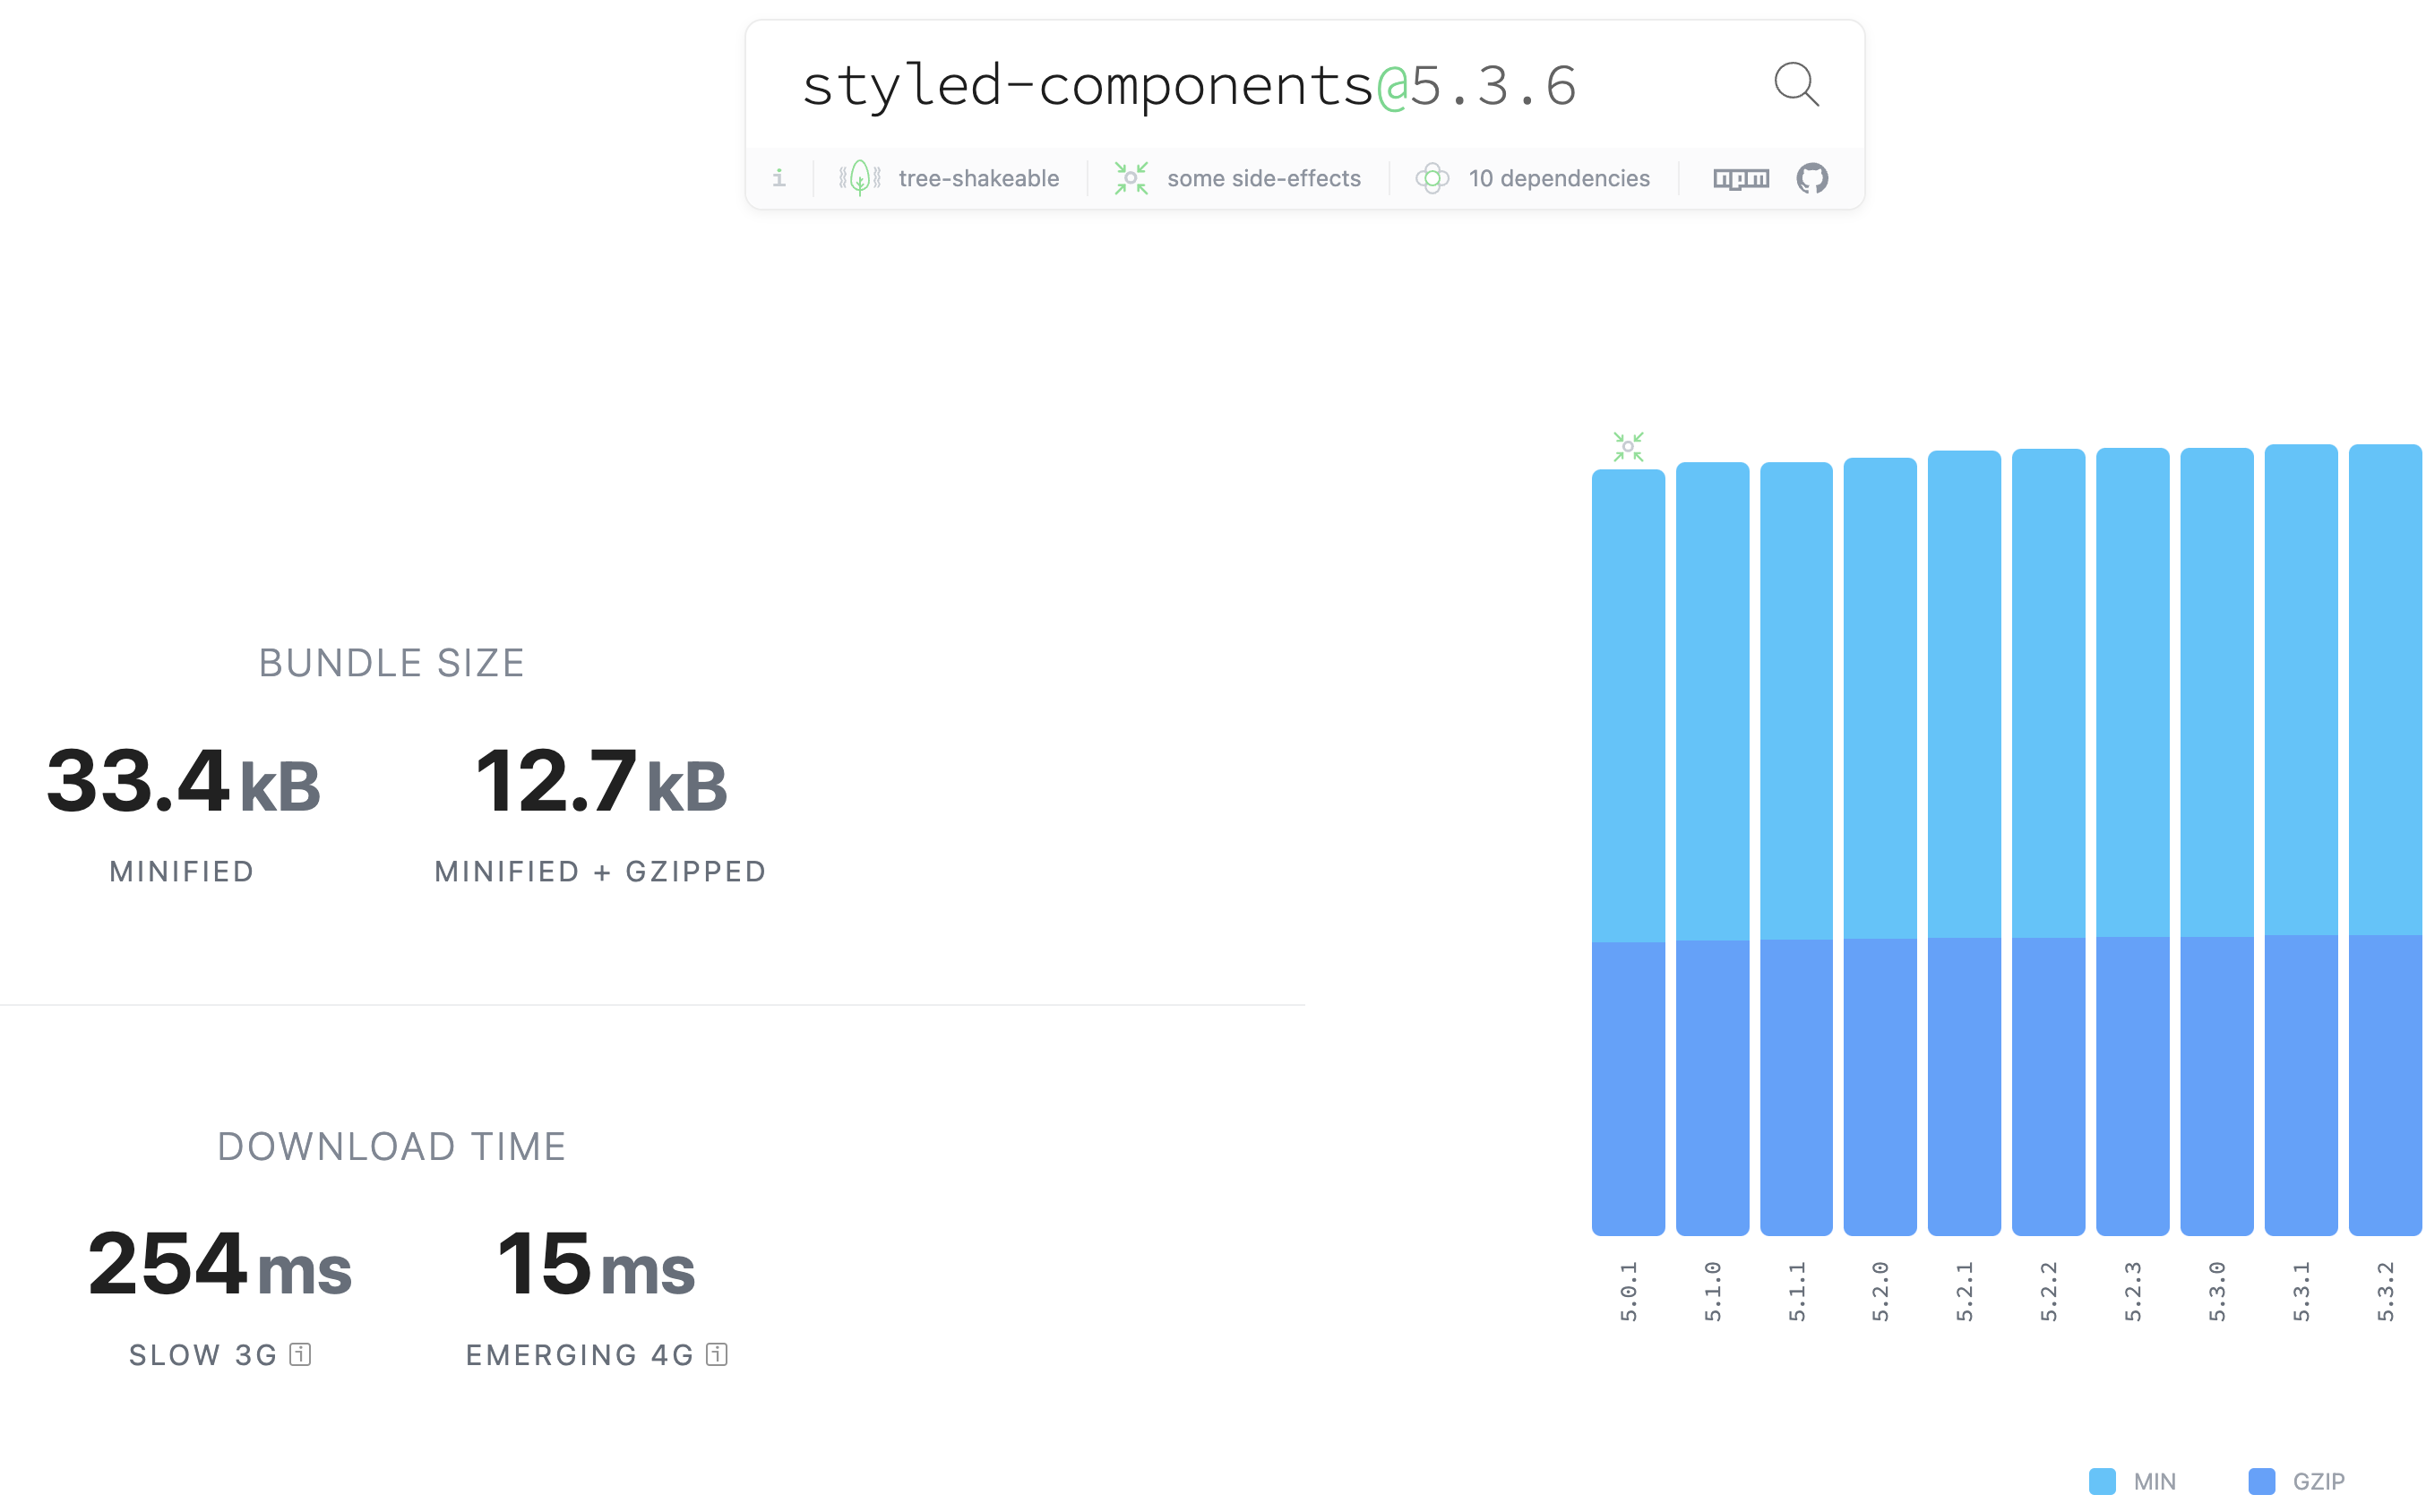This screenshot has width=2426, height=1512.
Task: Open Emerging 4G info icon
Action: pos(716,1354)
